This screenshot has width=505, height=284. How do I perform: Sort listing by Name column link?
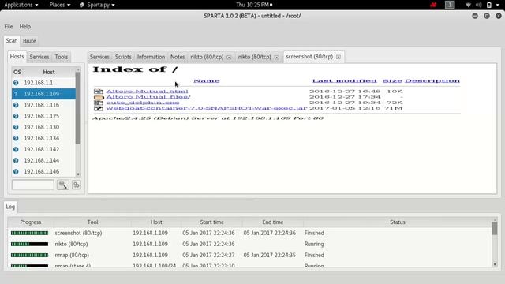click(207, 80)
